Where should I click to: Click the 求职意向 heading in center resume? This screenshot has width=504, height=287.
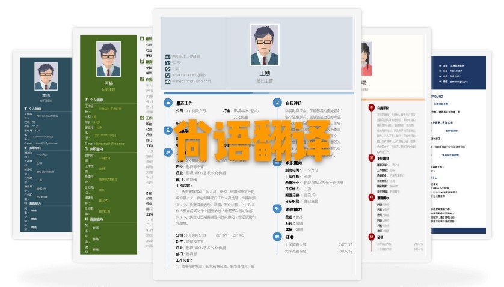click(x=293, y=163)
